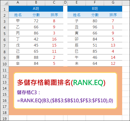Select score cell 65
130x121 pixels.
(36, 51)
